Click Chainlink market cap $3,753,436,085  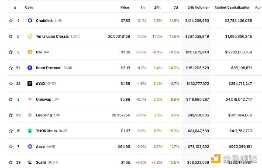coord(238,21)
